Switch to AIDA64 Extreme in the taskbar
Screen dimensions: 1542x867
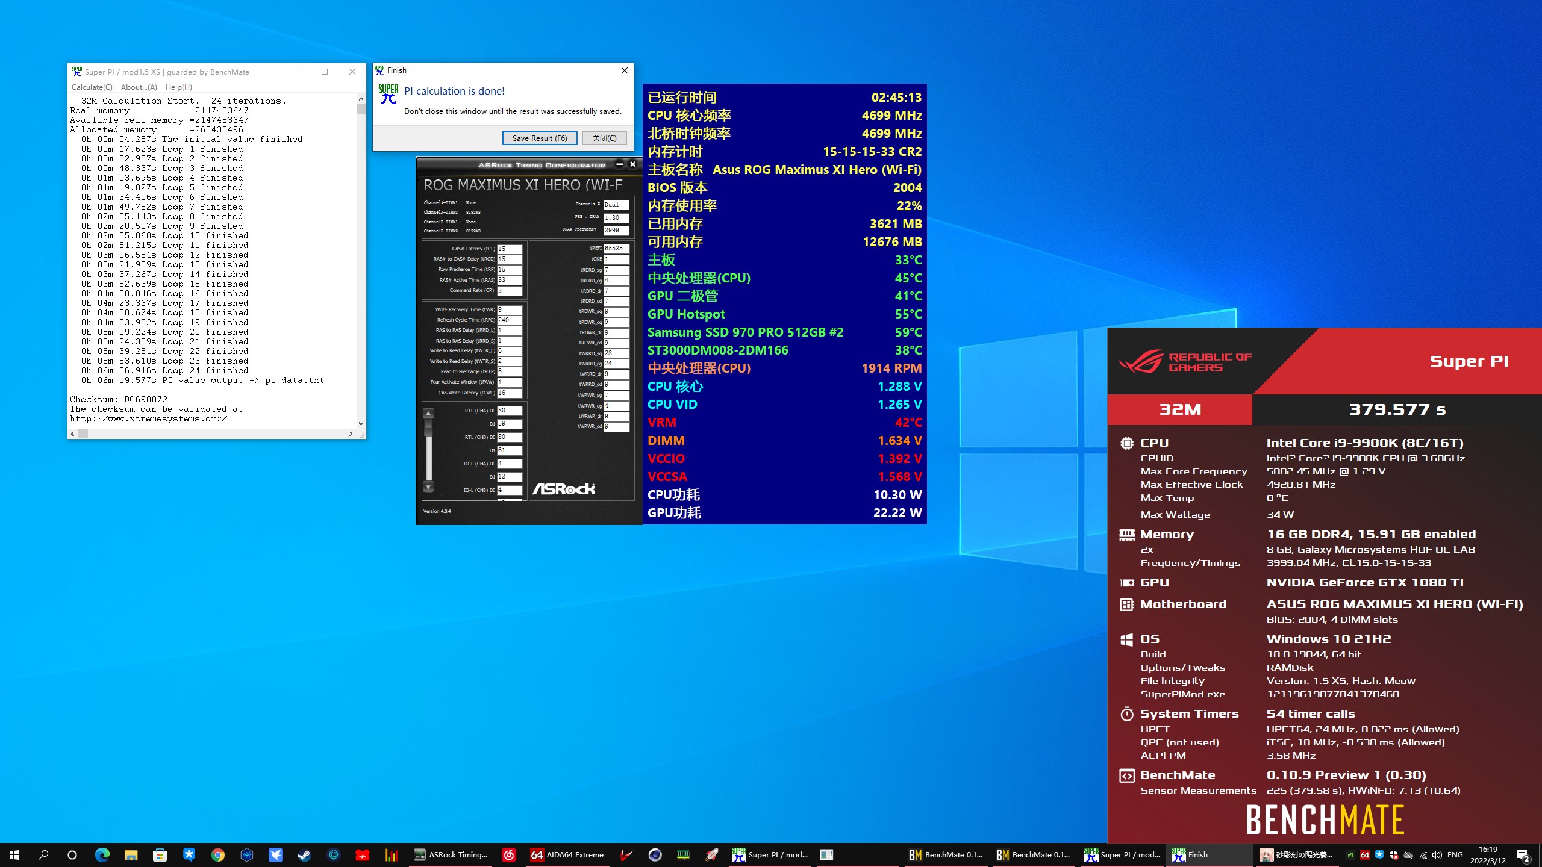(567, 854)
